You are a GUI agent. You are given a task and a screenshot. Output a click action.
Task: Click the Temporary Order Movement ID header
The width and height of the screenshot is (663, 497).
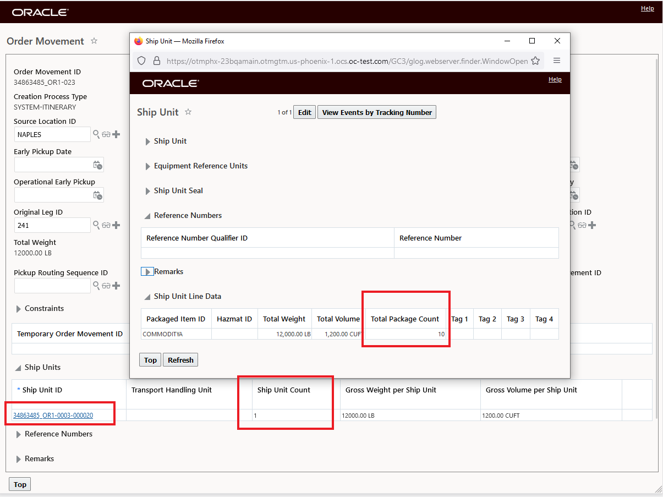(x=70, y=334)
